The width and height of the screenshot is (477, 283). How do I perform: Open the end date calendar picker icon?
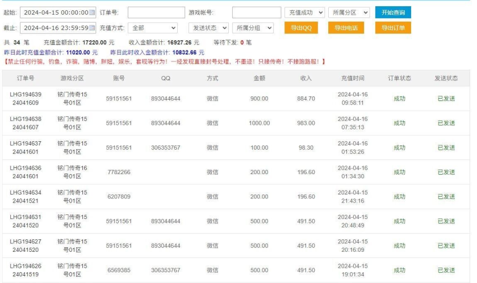92,28
